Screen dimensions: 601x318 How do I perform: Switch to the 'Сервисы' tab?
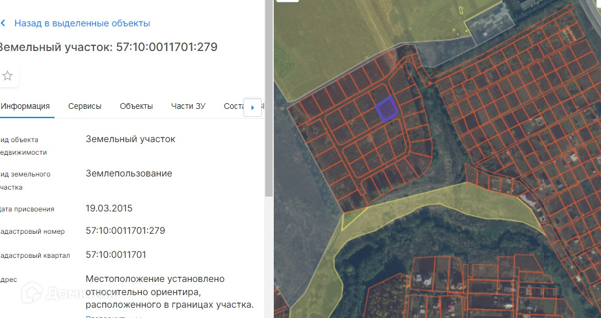[85, 106]
